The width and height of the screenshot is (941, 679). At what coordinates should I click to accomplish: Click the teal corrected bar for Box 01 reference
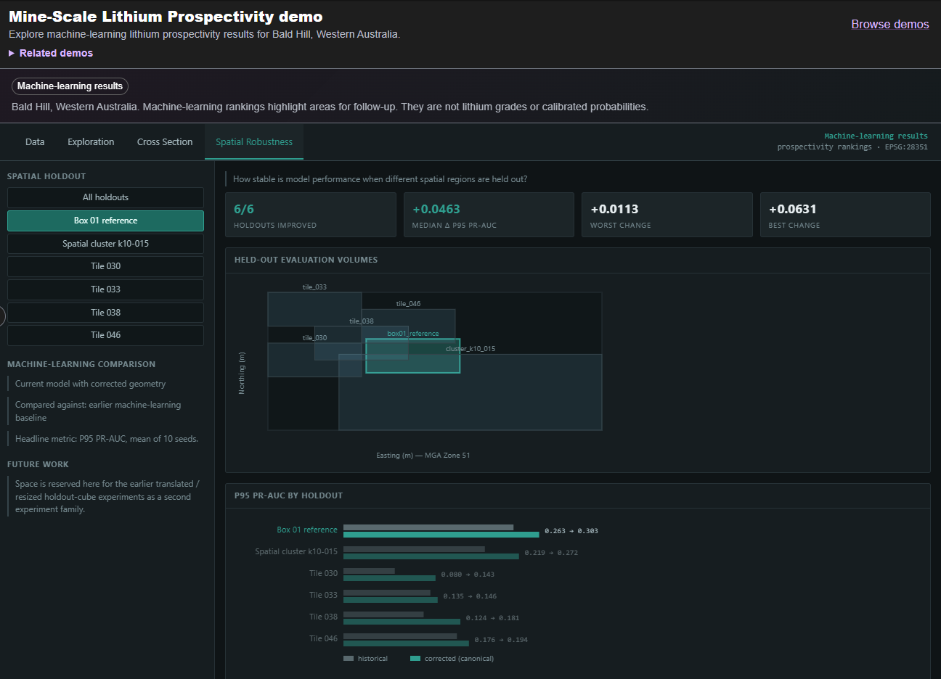pos(441,535)
